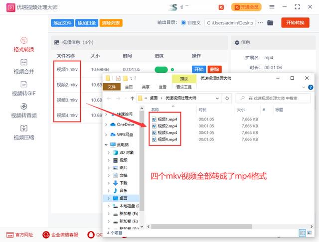The height and width of the screenshot is (242, 319).
Task: Expand the Explorer ribbon chevron
Action: (304, 87)
